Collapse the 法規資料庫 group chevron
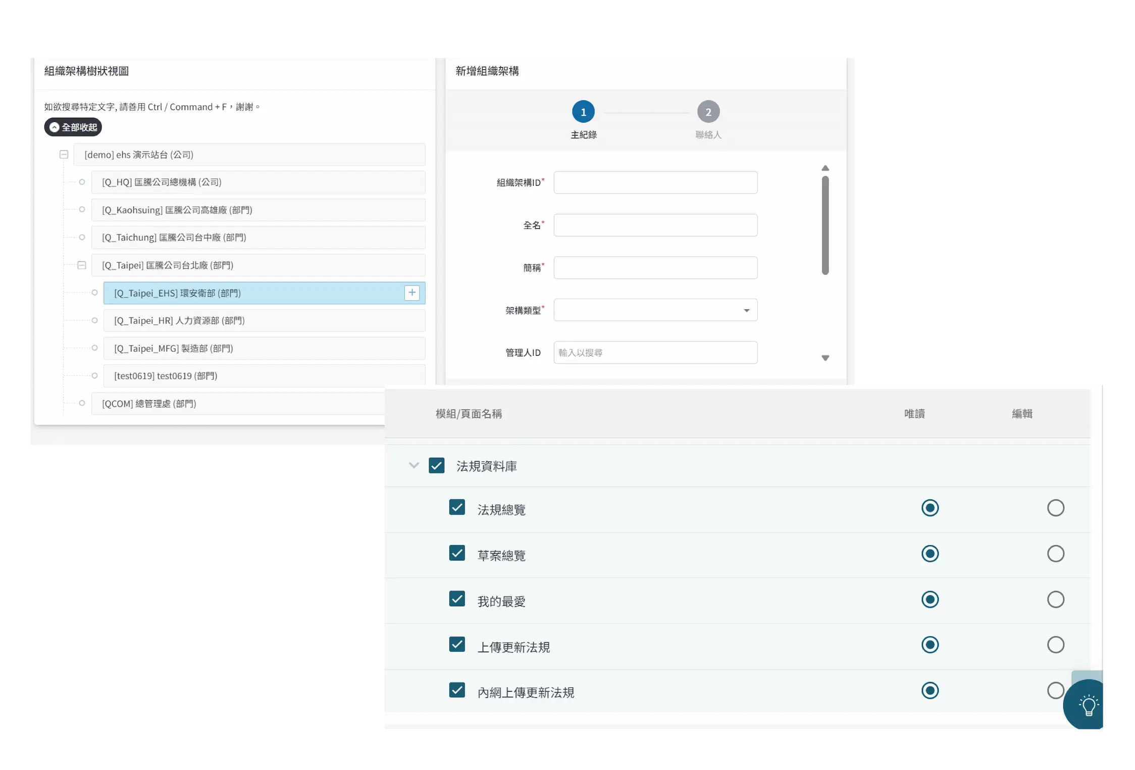 click(414, 465)
